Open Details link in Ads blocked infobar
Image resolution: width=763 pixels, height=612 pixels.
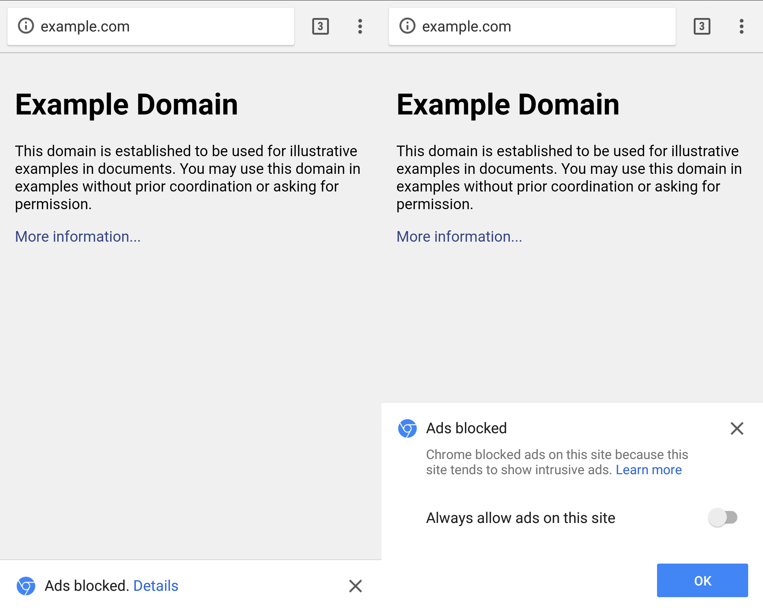[x=156, y=586]
